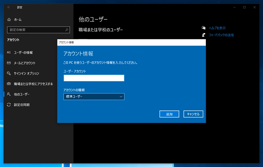Click the 他のユーザー person icon
The width and height of the screenshot is (263, 167).
(9, 94)
